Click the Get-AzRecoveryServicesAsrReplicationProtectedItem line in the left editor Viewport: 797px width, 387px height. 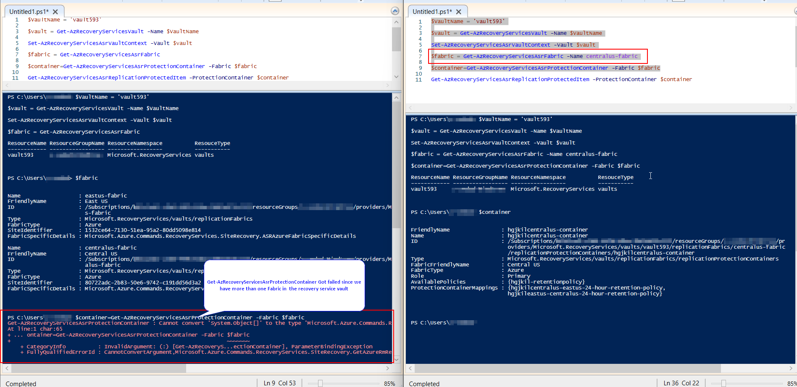tap(158, 78)
